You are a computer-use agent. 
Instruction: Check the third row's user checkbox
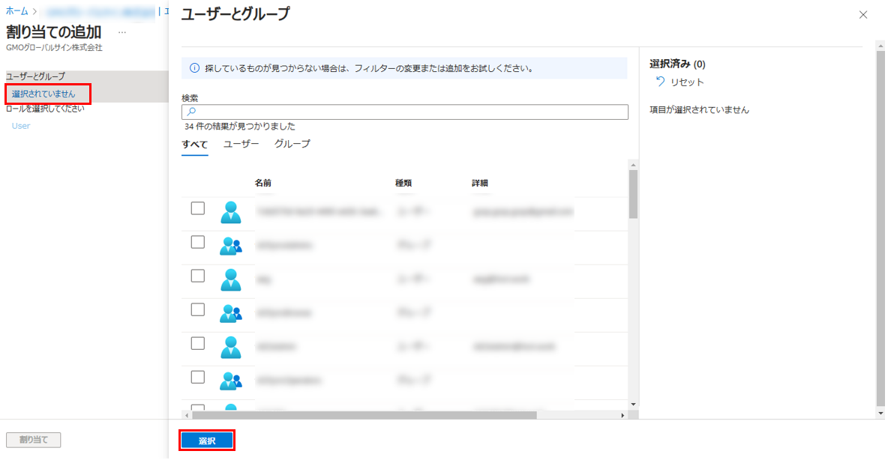[x=198, y=276]
